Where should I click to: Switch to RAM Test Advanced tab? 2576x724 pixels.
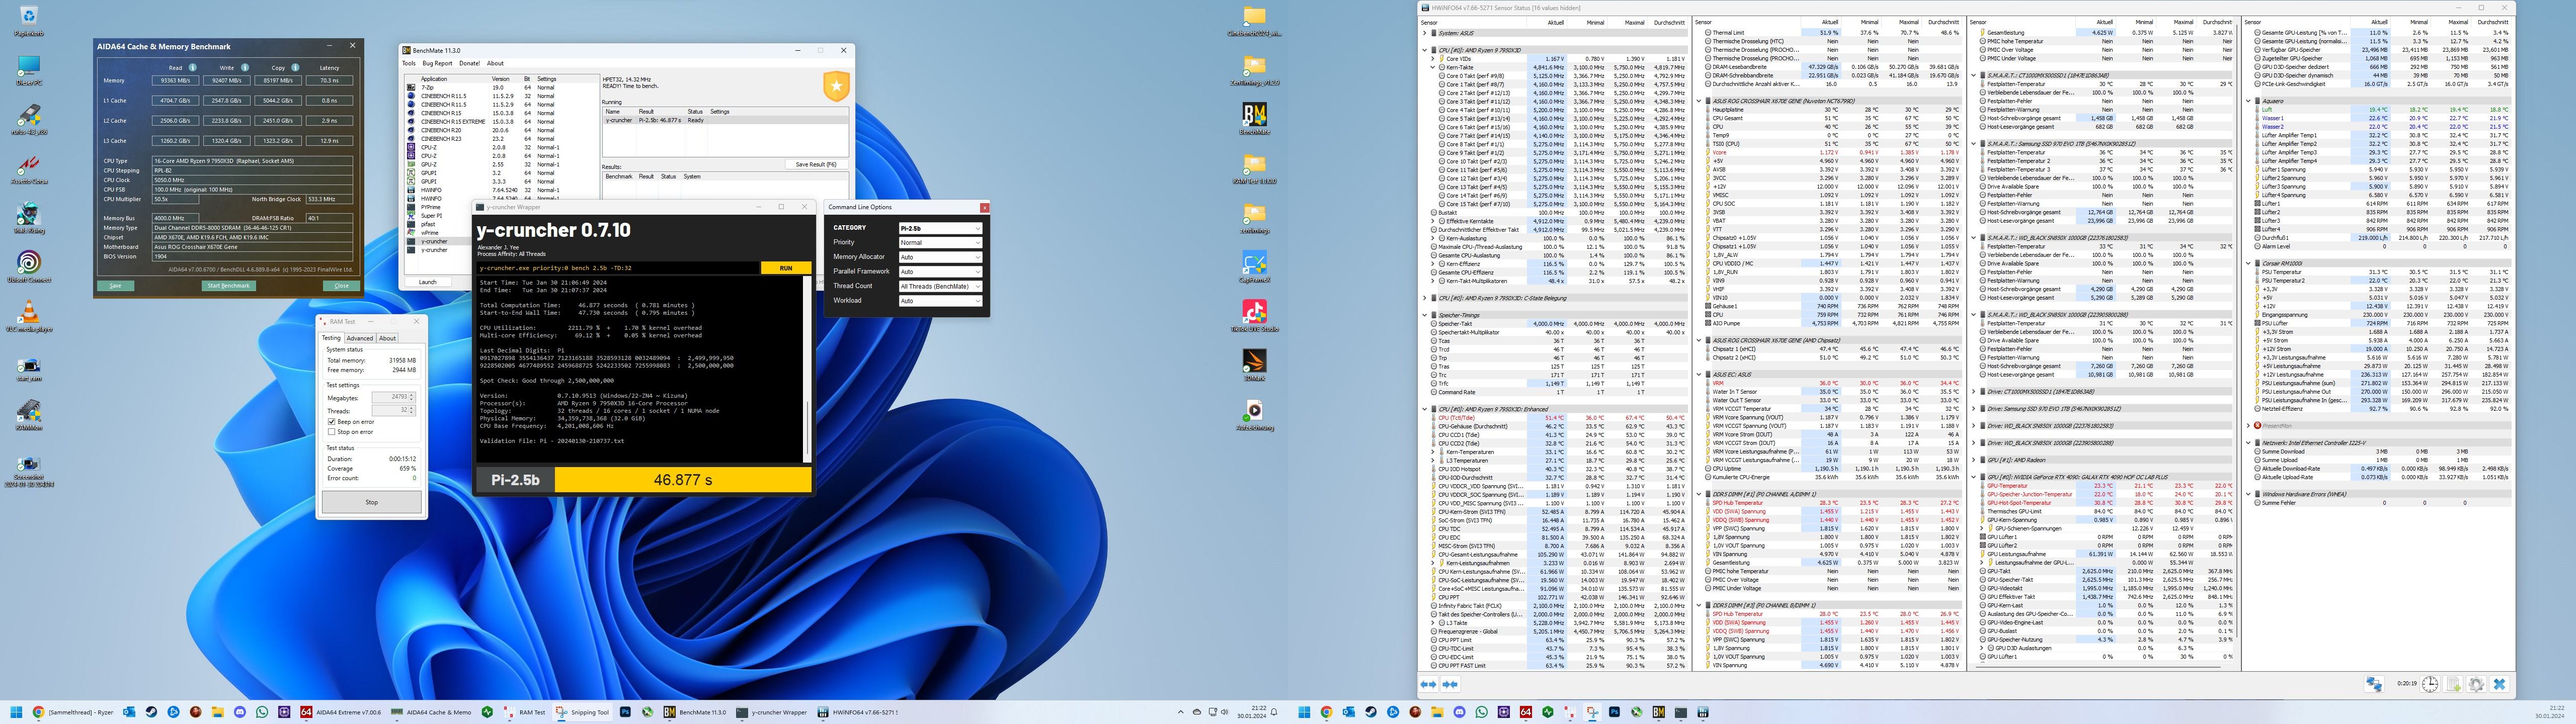359,338
